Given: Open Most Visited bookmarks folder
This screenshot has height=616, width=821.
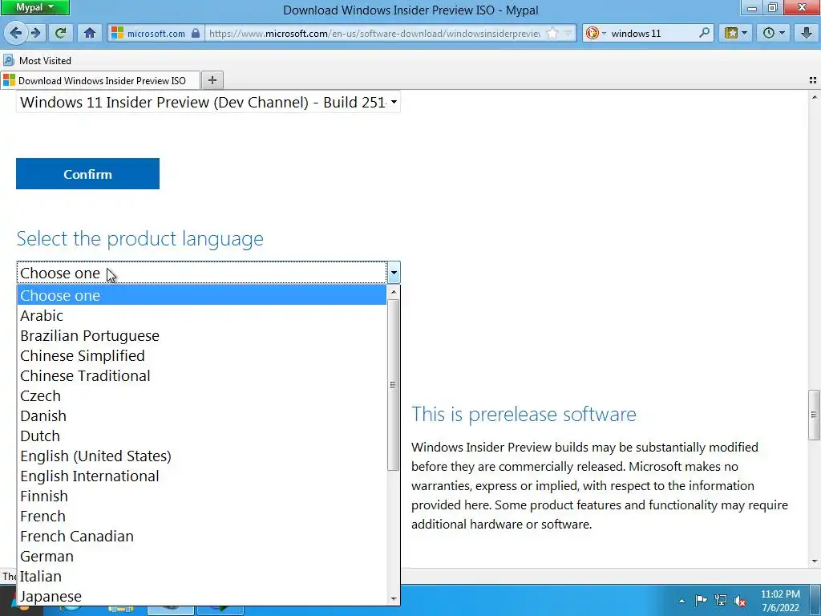Looking at the screenshot, I should [x=37, y=61].
